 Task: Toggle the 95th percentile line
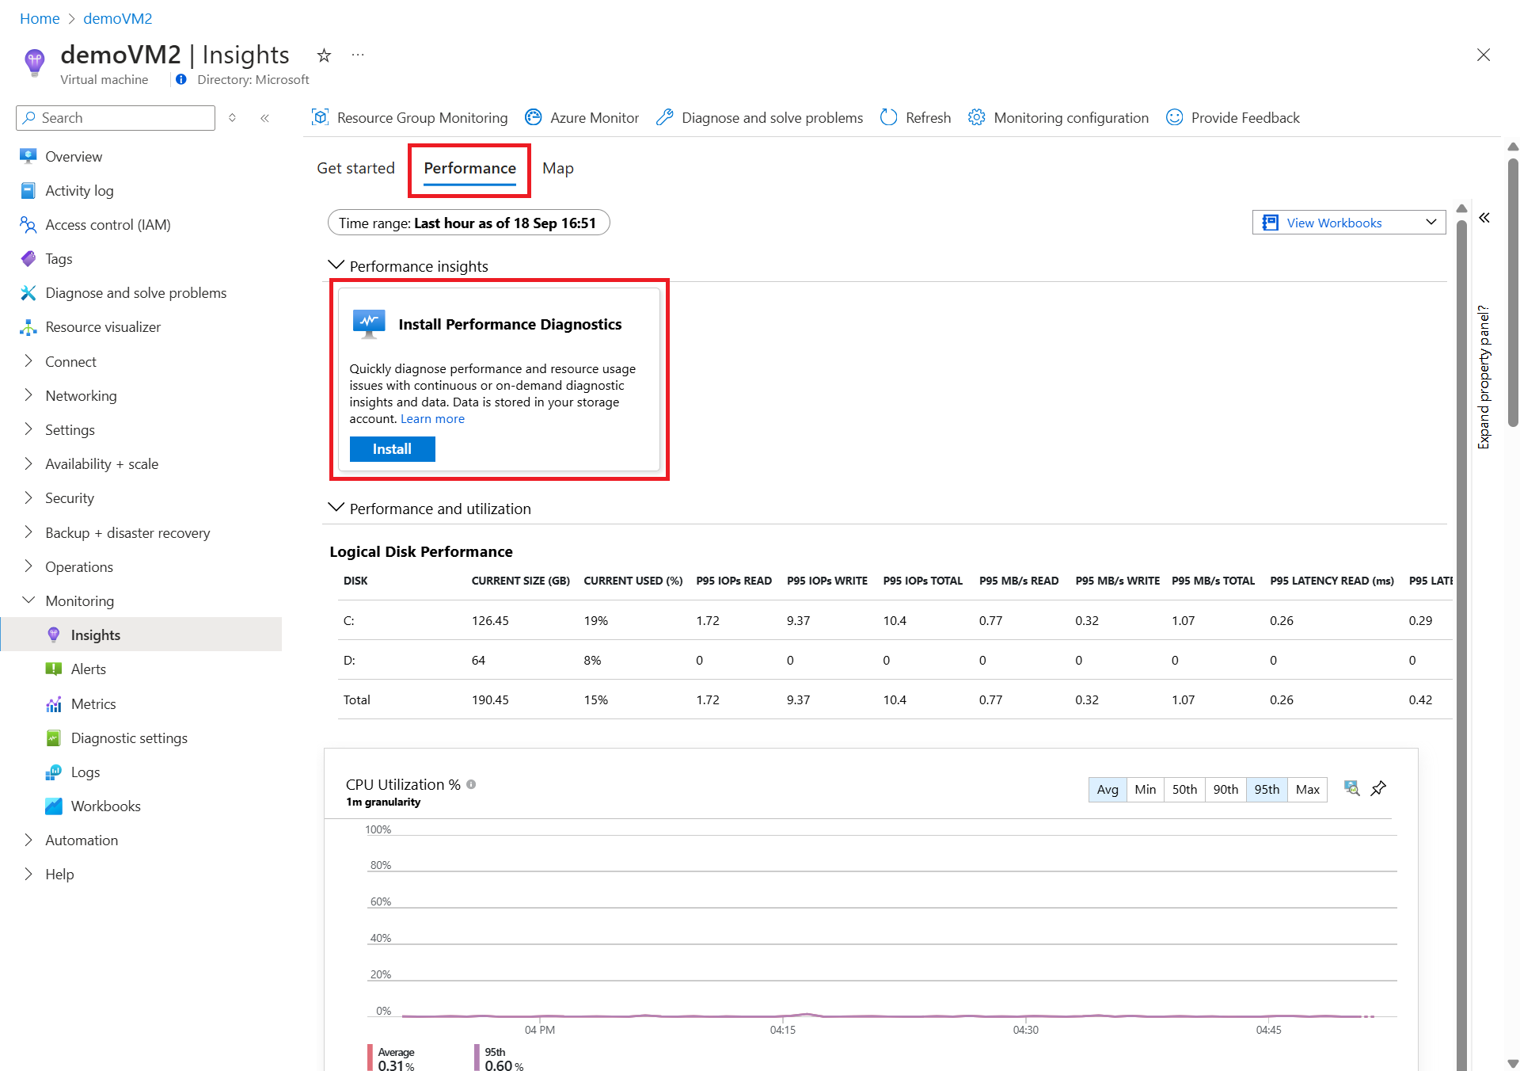[x=1266, y=789]
